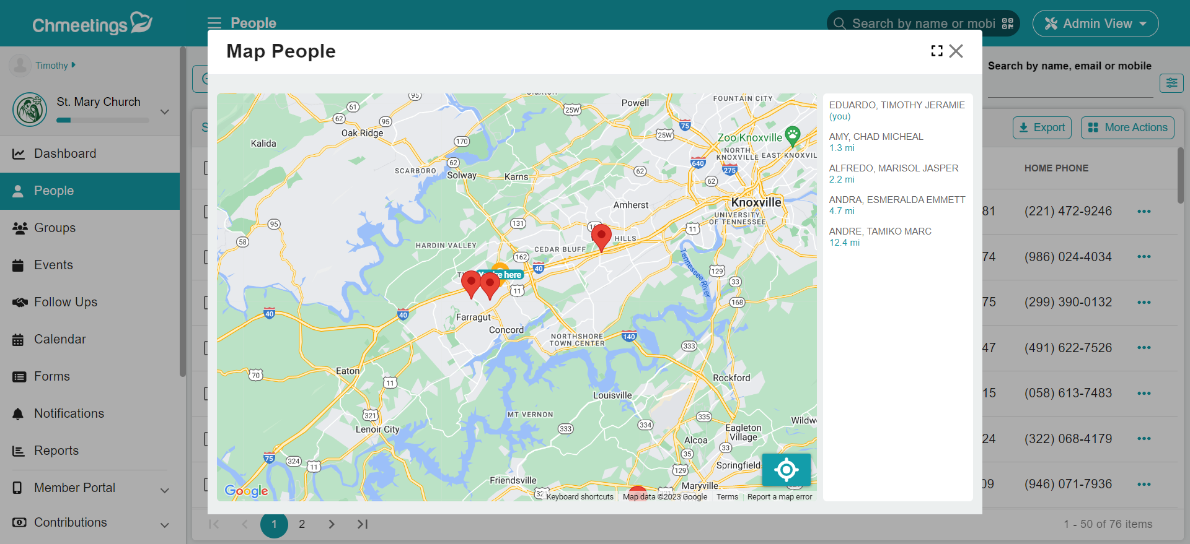Expand the Timothy profile arrow
Screen dimensions: 1190x544
point(74,64)
